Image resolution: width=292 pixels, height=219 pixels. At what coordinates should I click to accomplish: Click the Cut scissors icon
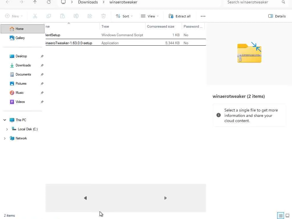pyautogui.click(x=35, y=16)
